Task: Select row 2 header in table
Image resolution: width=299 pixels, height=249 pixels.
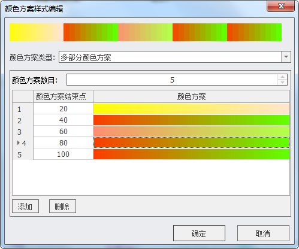Action: click(x=23, y=120)
